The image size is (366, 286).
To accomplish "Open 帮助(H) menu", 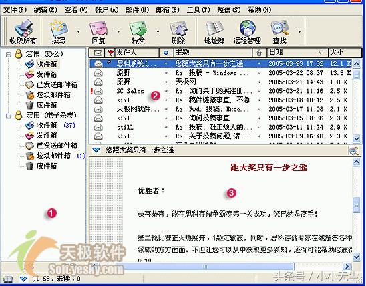I will pos(260,10).
